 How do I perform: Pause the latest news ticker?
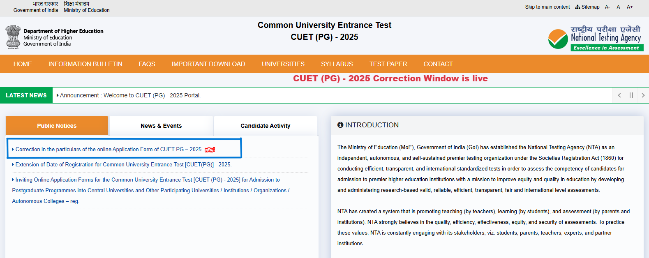tap(631, 95)
